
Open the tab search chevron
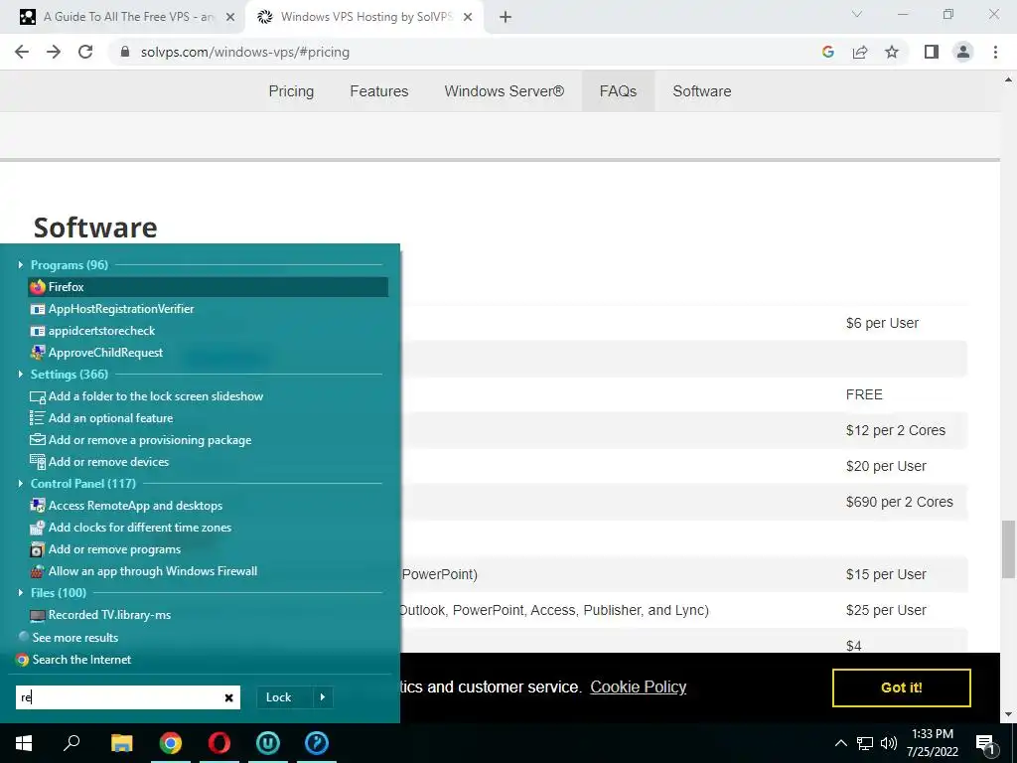click(857, 14)
